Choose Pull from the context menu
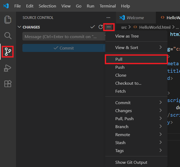This screenshot has width=180, height=167. (136, 59)
